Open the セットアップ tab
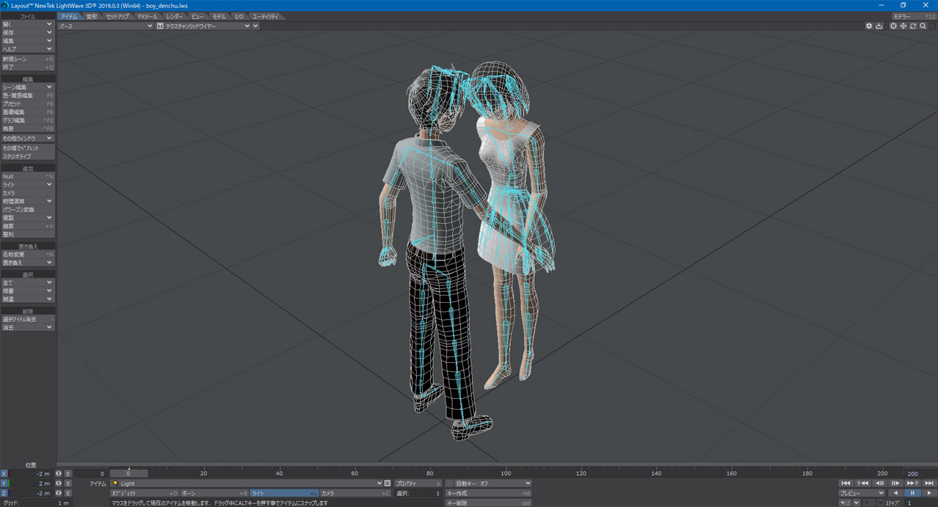 click(117, 16)
